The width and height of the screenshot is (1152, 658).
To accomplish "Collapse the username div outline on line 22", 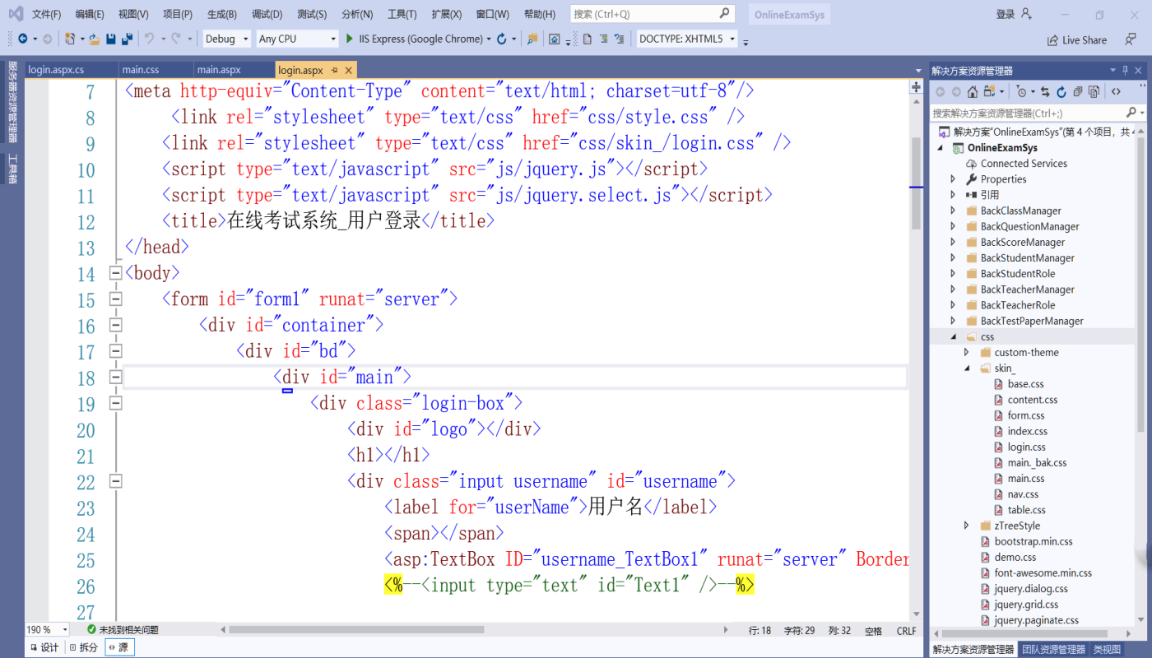I will [x=115, y=481].
